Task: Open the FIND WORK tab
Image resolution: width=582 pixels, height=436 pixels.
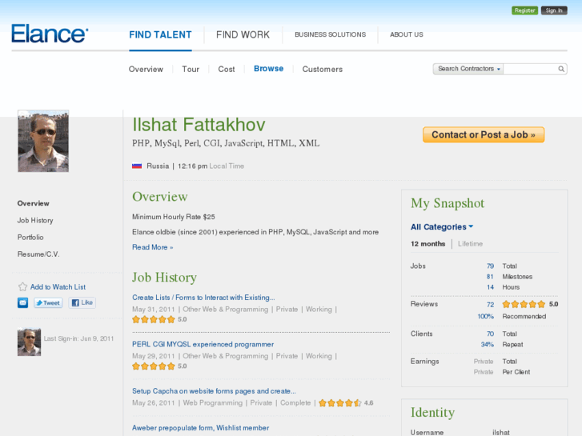Action: click(243, 35)
